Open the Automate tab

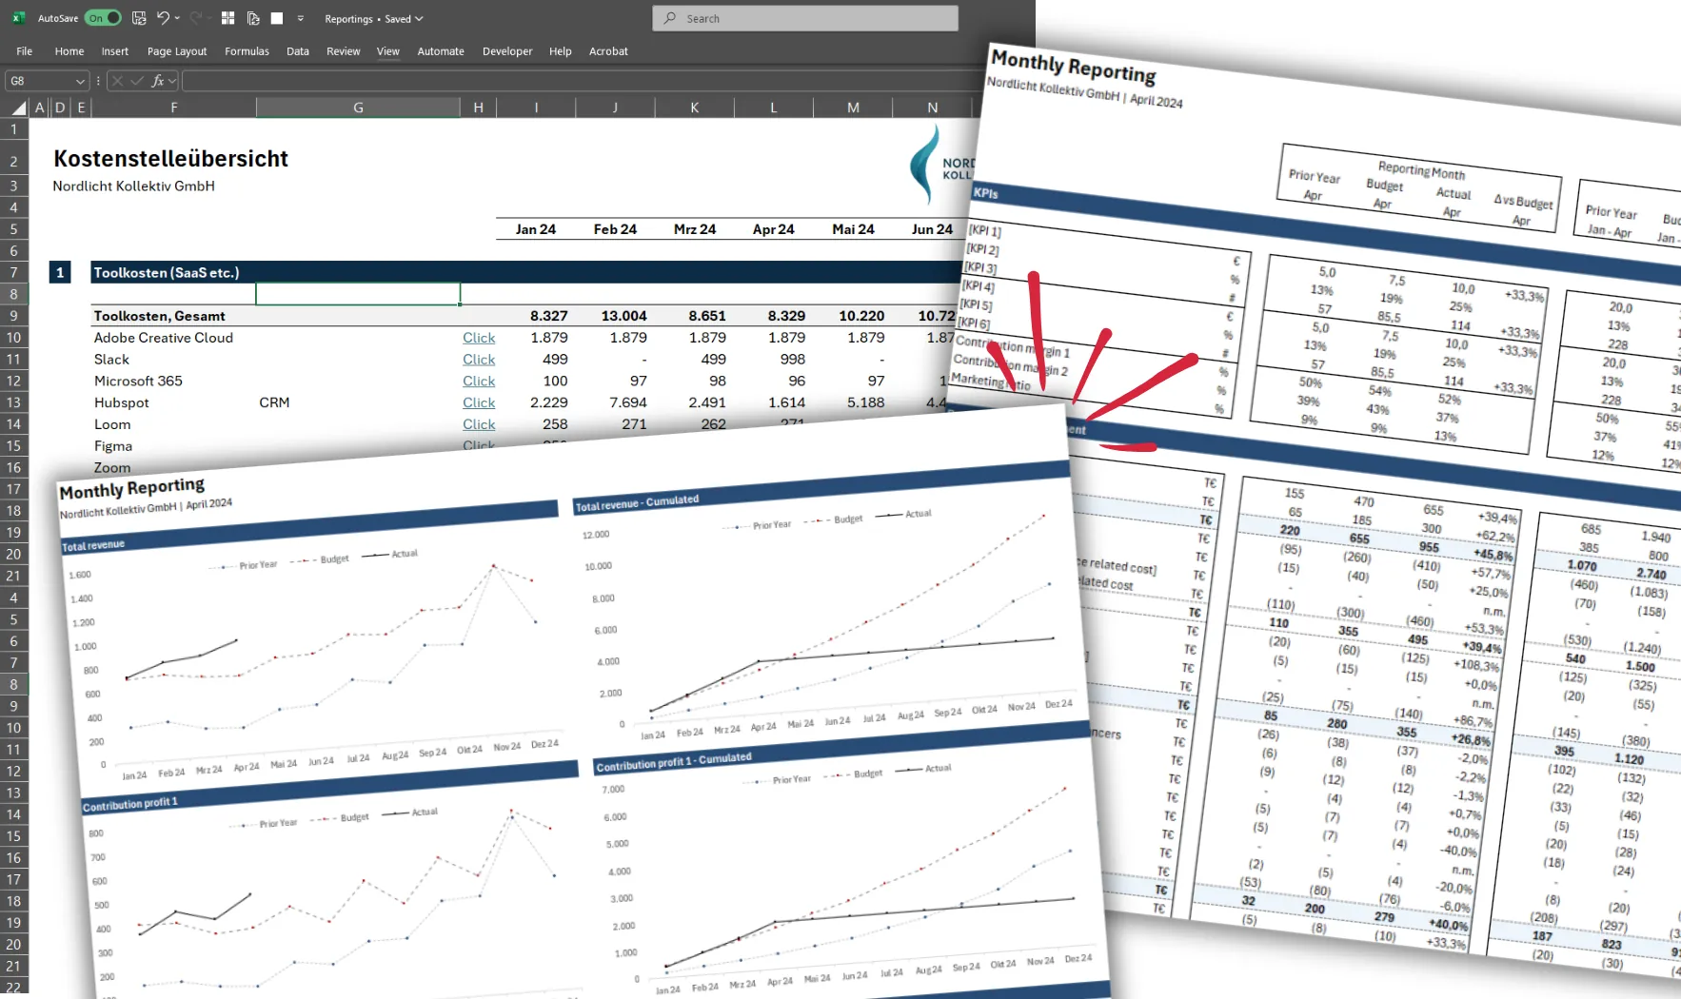441,51
